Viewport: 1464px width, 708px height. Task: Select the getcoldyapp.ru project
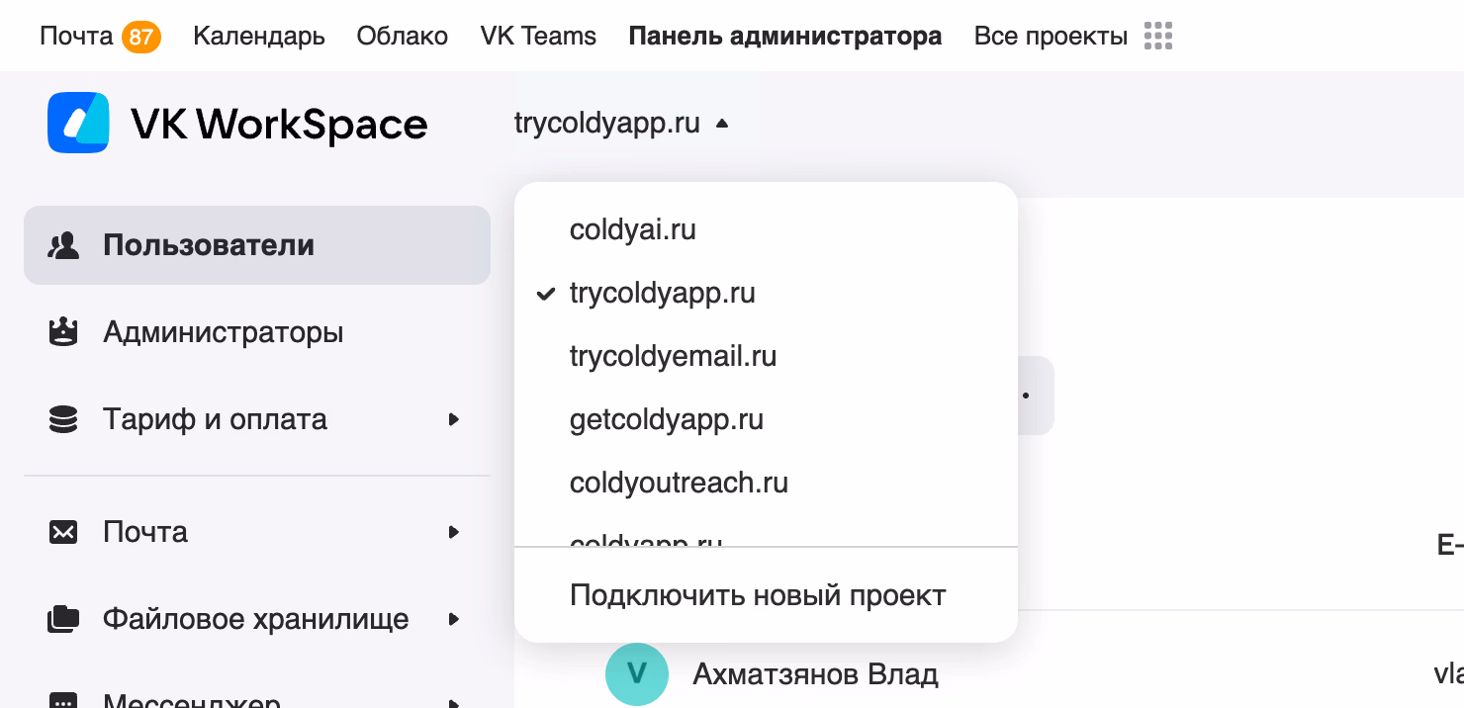coord(666,419)
